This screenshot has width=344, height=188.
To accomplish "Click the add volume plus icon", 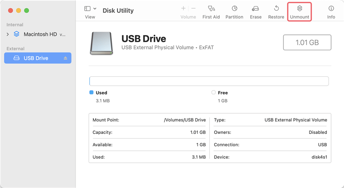I will 184,8.
